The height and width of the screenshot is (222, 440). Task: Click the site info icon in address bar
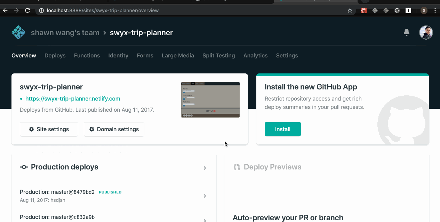coord(41,10)
